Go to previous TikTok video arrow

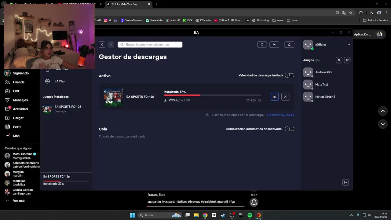[x=383, y=111]
